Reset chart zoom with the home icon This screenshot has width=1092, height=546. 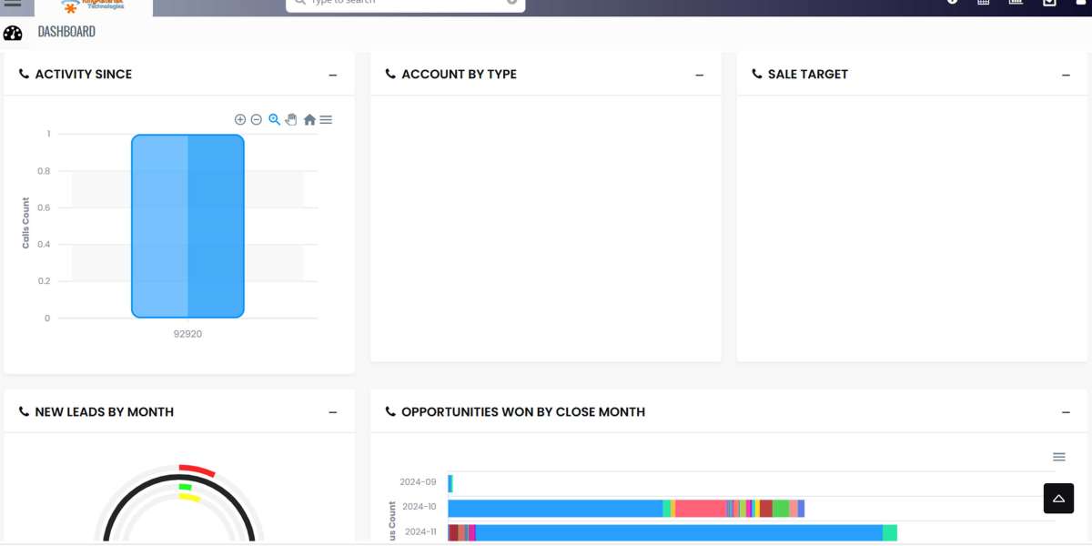click(x=309, y=119)
